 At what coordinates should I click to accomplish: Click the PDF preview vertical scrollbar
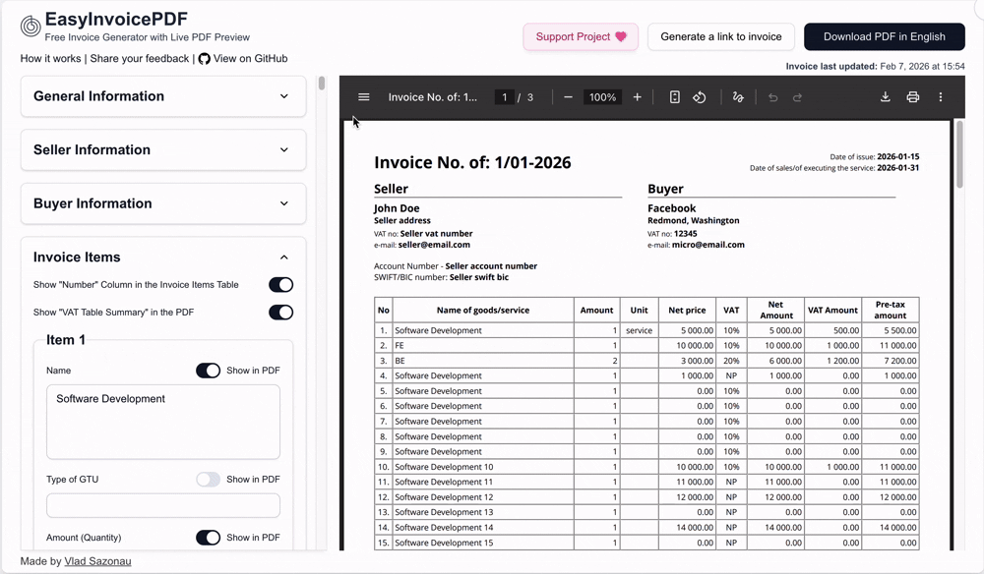tap(958, 153)
